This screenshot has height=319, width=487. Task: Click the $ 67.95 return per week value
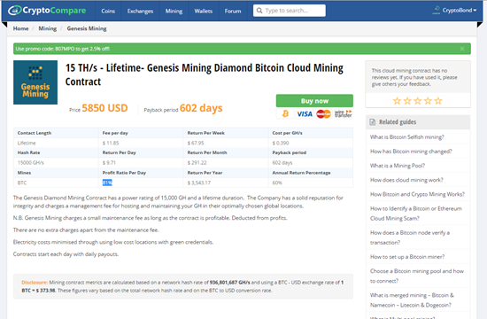[196, 143]
